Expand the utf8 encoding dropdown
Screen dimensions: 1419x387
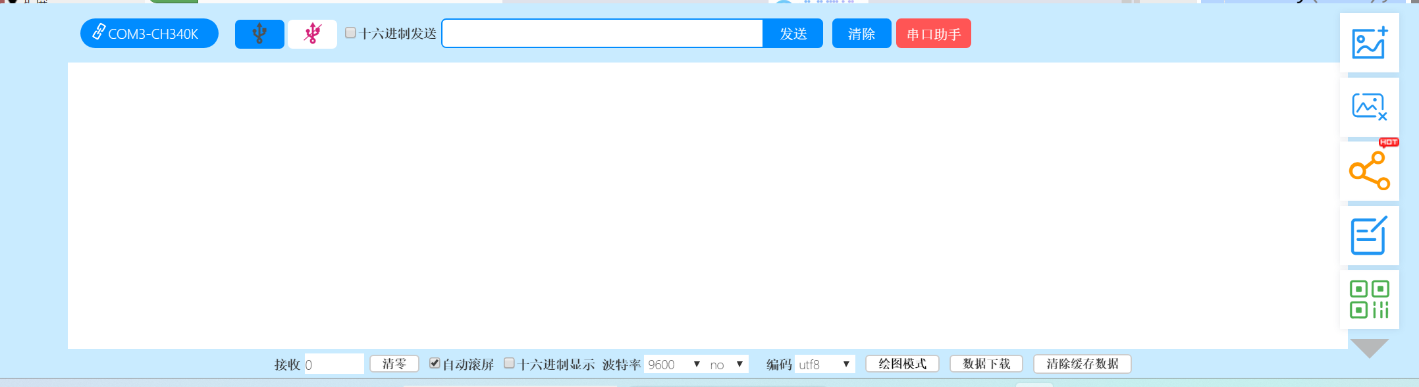coord(824,364)
